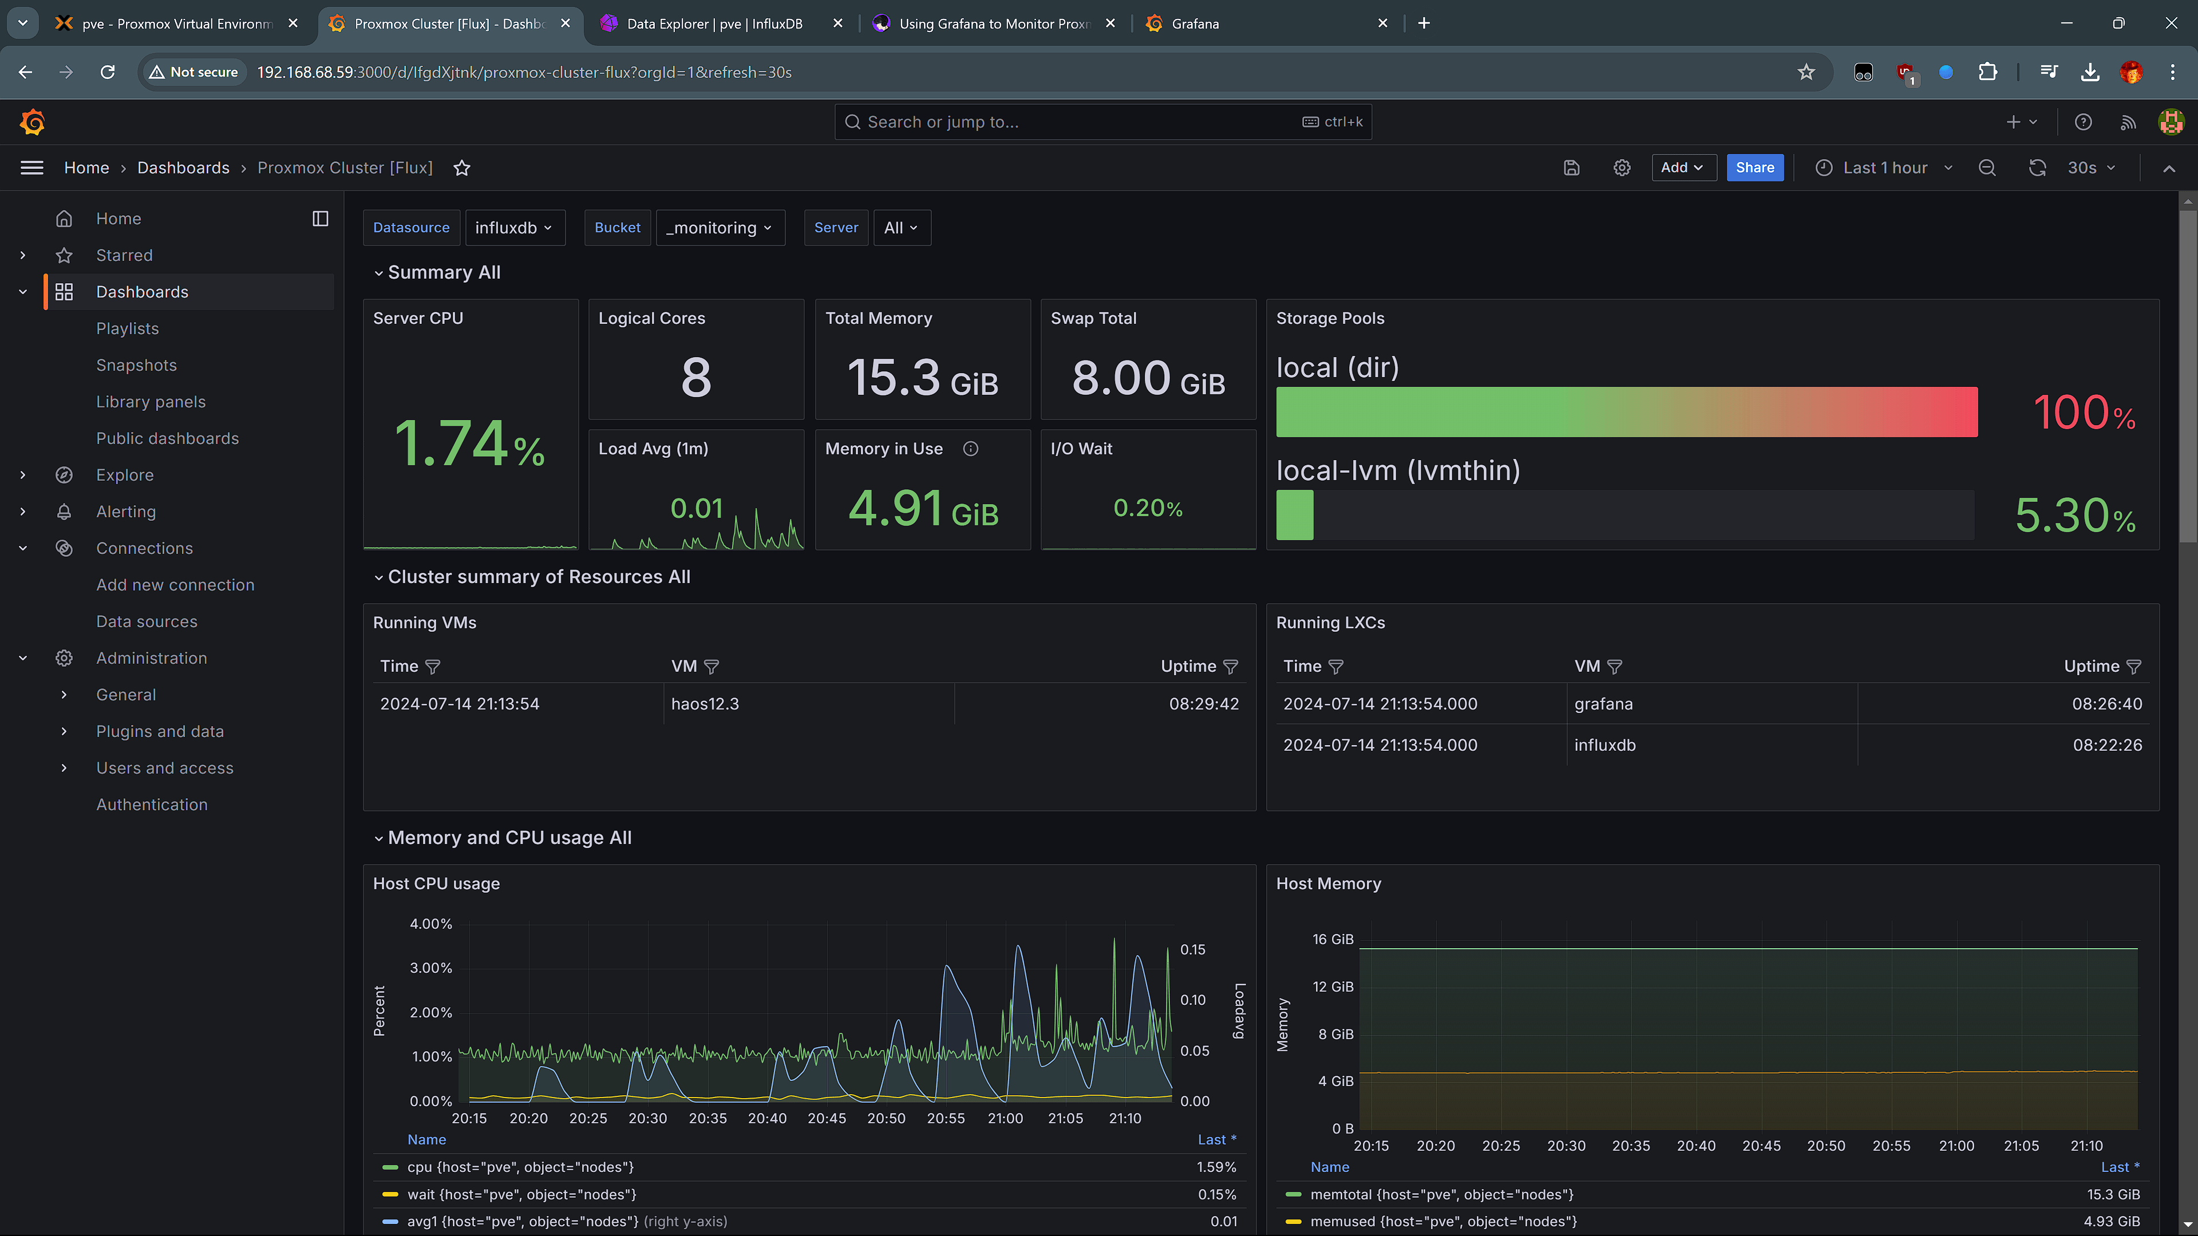This screenshot has width=2198, height=1236.
Task: Click the Search or jump to field
Action: pyautogui.click(x=1102, y=122)
